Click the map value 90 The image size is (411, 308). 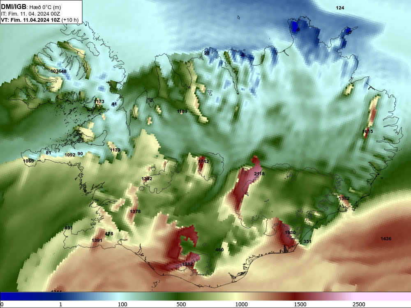pyautogui.click(x=80, y=154)
